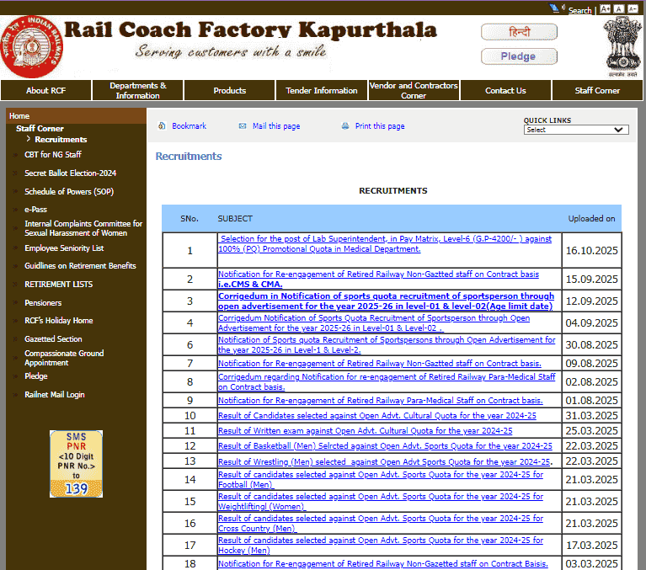
Task: Open the Staff Corner top menu
Action: pyautogui.click(x=597, y=91)
